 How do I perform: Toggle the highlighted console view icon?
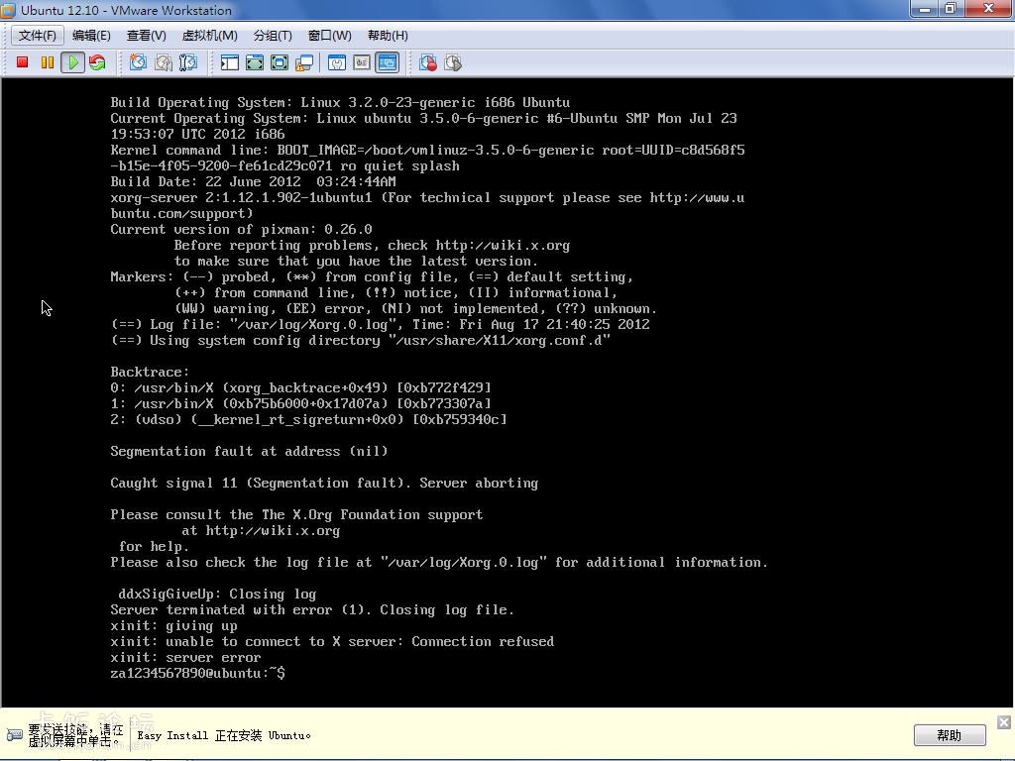tap(387, 63)
